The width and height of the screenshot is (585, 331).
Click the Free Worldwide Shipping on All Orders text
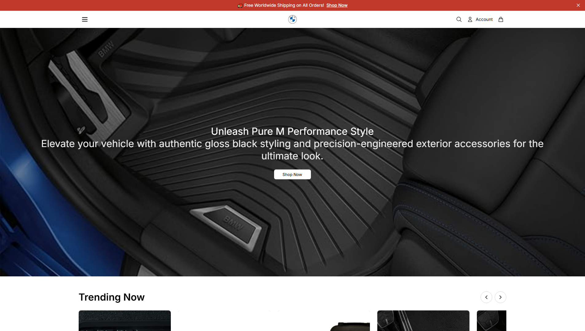point(284,5)
